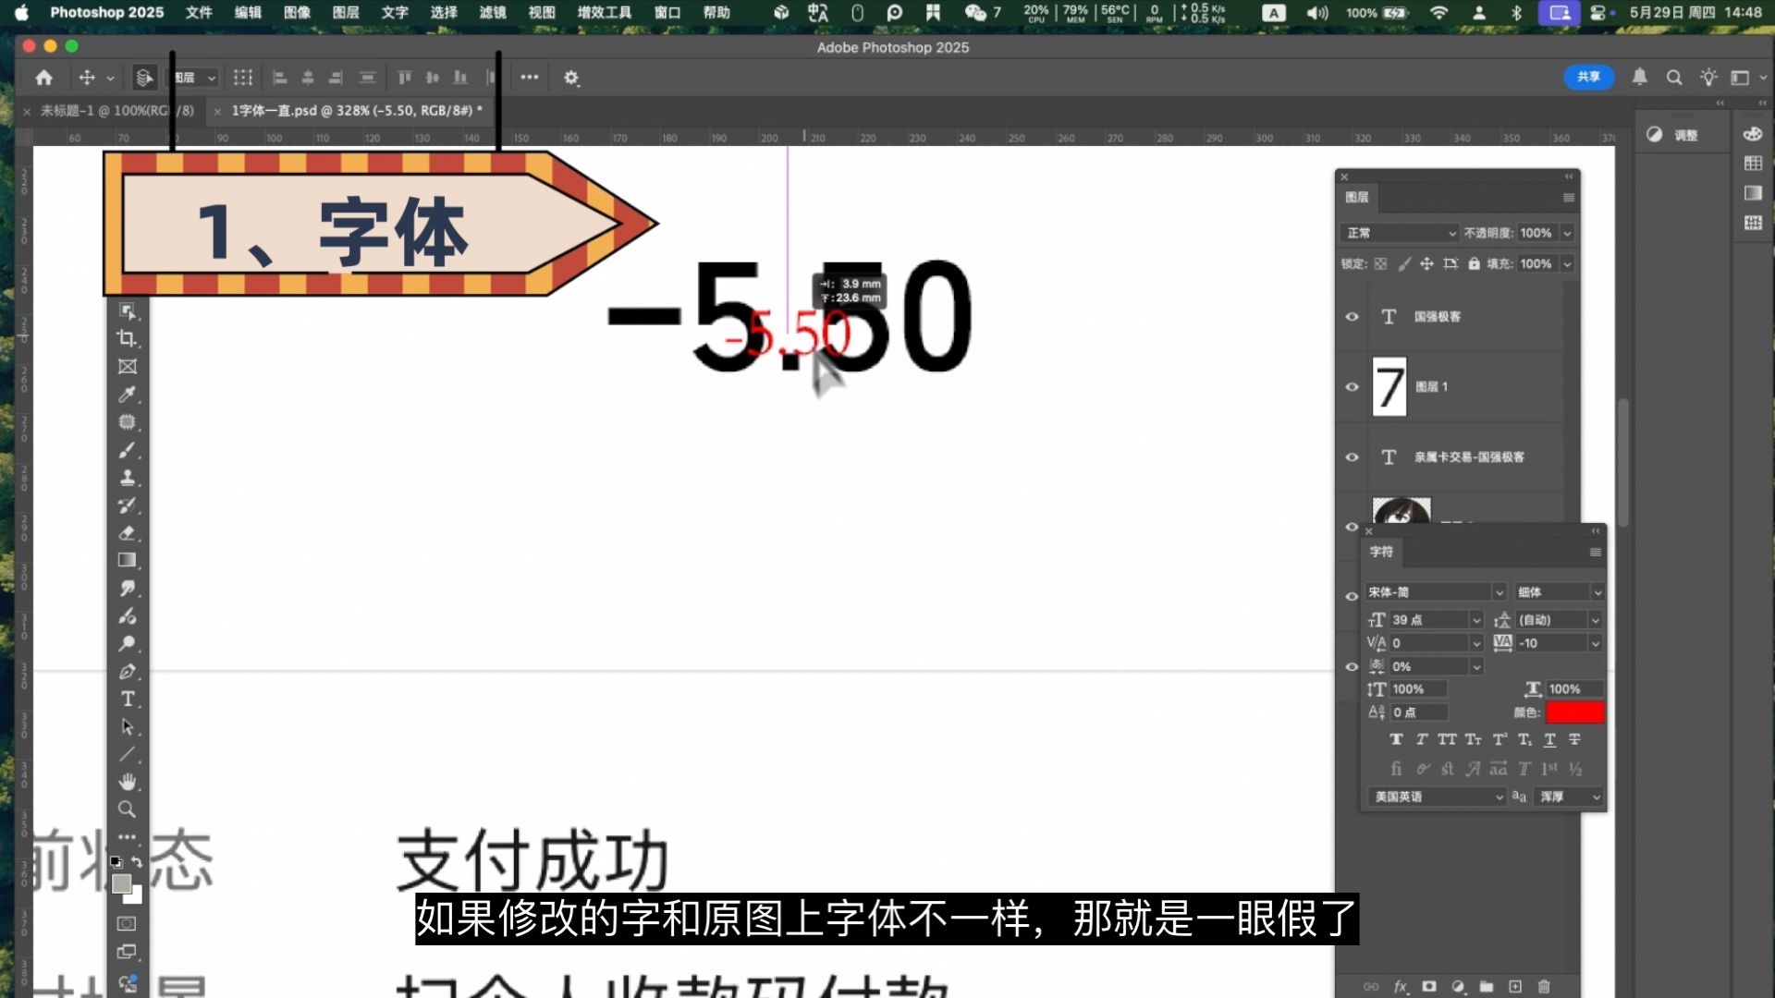Open the 图像 menu
The width and height of the screenshot is (1775, 998).
[x=297, y=12]
